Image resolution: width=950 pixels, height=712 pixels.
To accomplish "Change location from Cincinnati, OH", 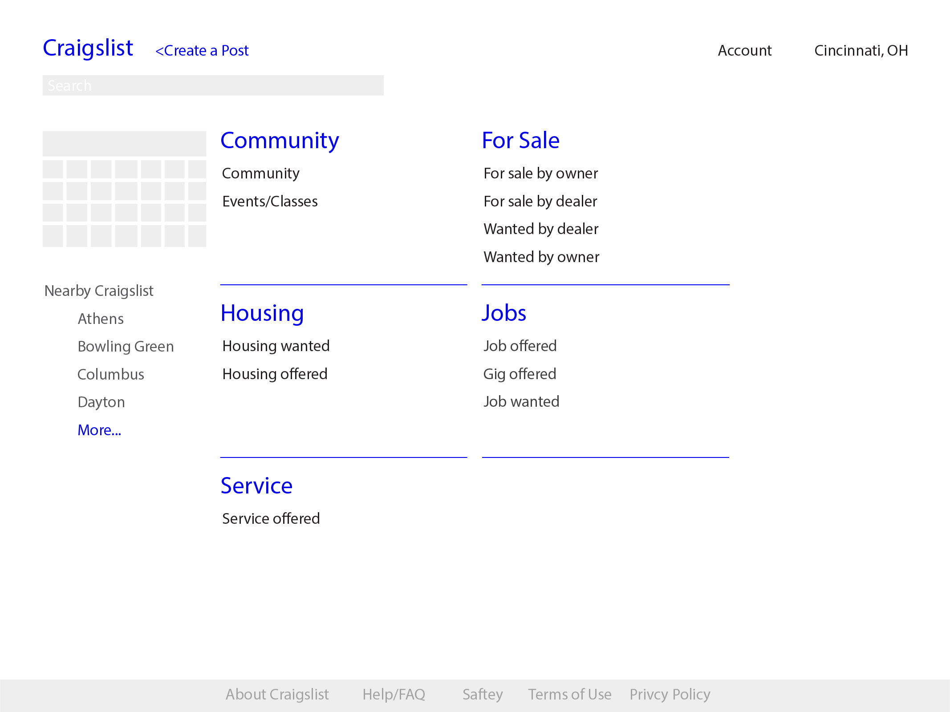I will pos(861,51).
